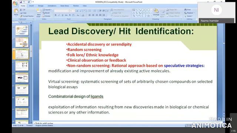Click Shrink Font icon
Image resolution: width=237 pixels, height=133 pixels.
pyautogui.click(x=80, y=11)
